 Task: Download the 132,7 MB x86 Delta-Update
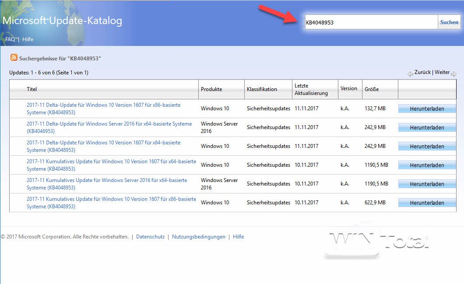point(427,109)
